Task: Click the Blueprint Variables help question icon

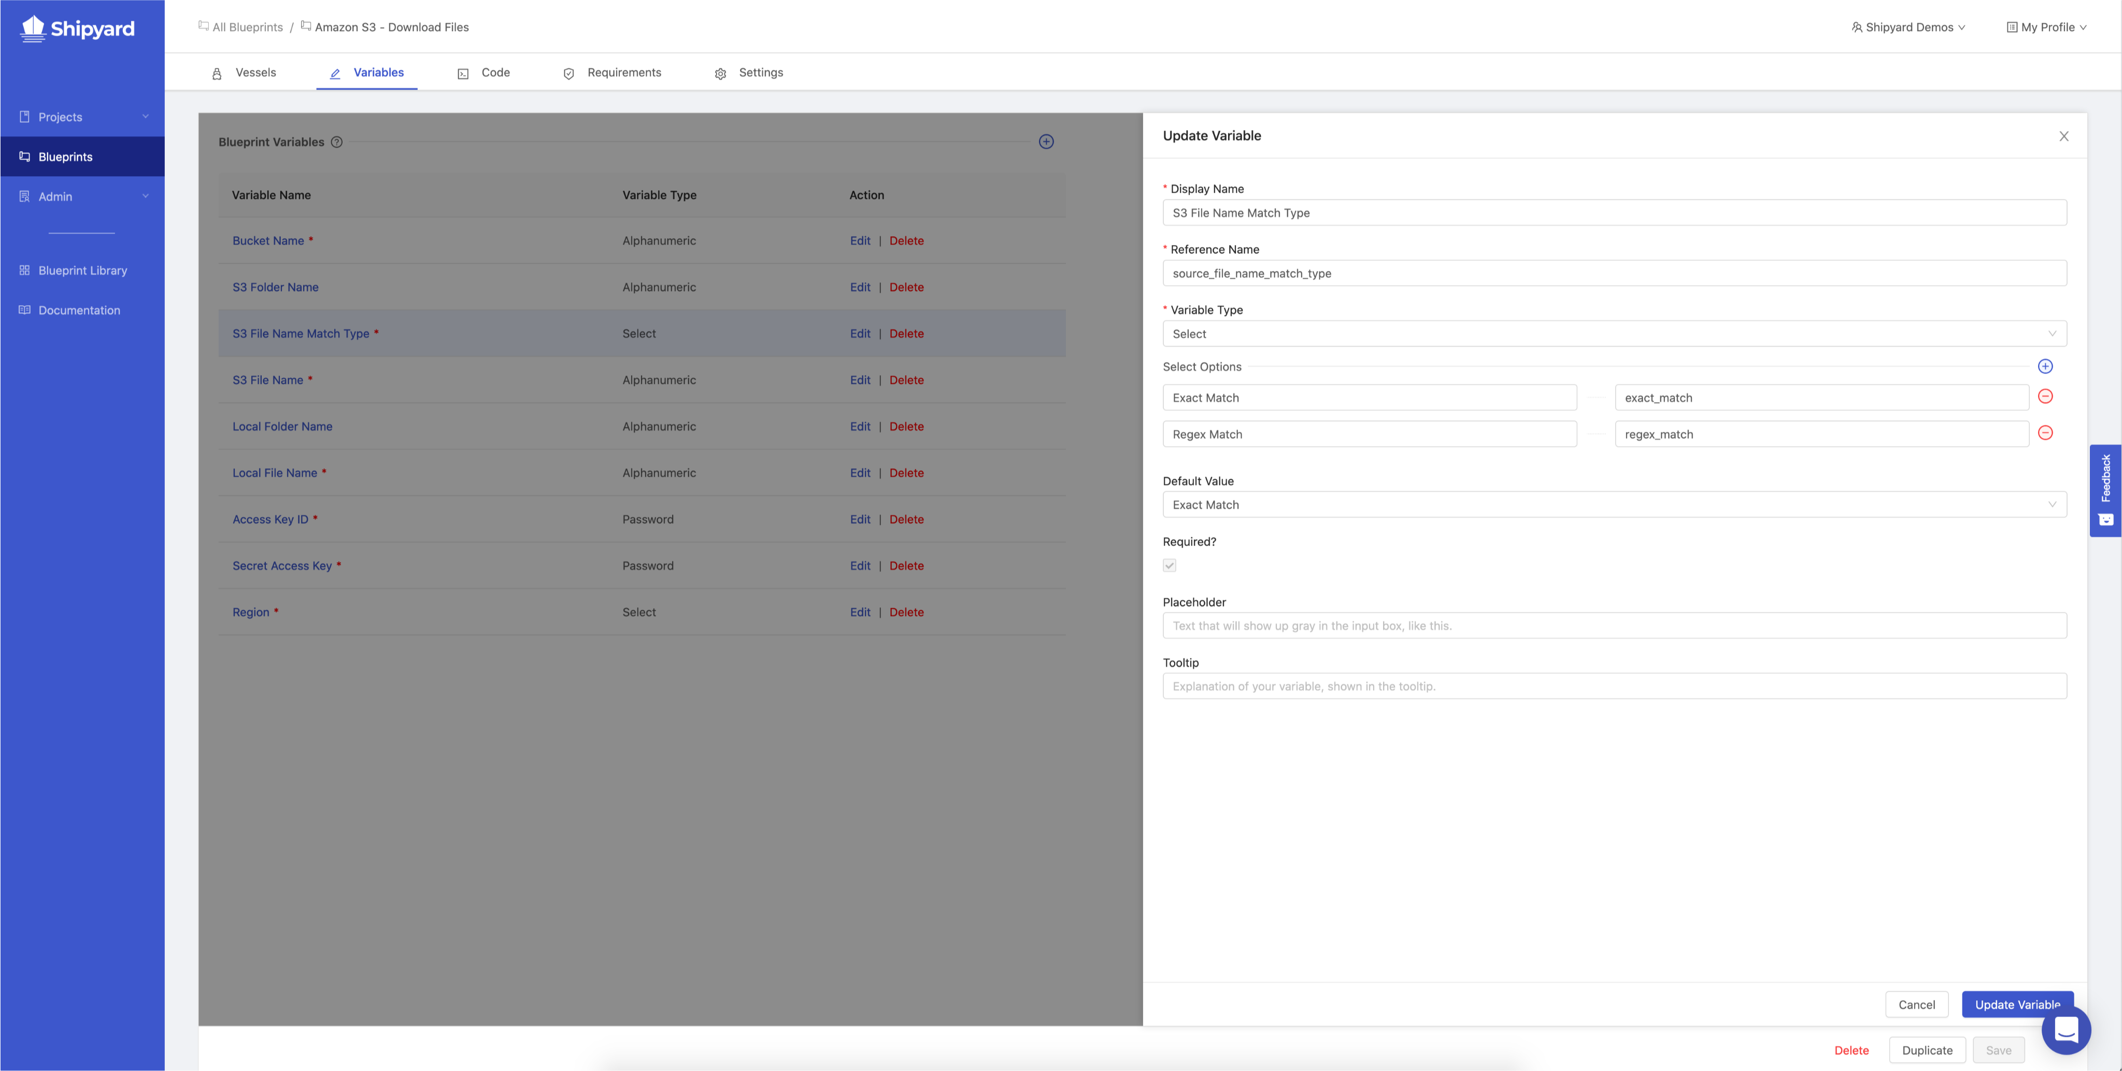Action: [336, 141]
